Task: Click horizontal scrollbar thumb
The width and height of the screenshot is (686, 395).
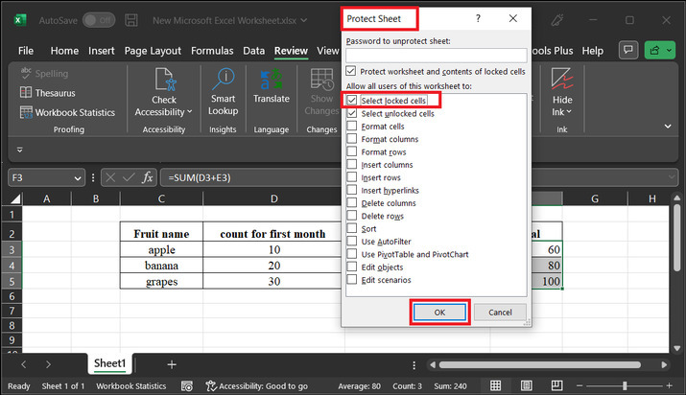Action: [x=540, y=364]
